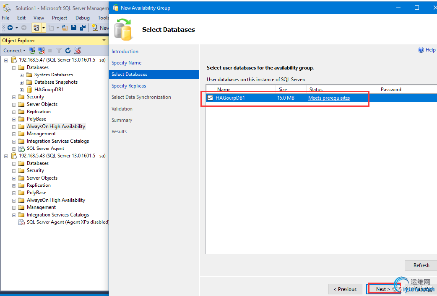437x296 pixels.
Task: Open the Project menu
Action: [x=60, y=18]
